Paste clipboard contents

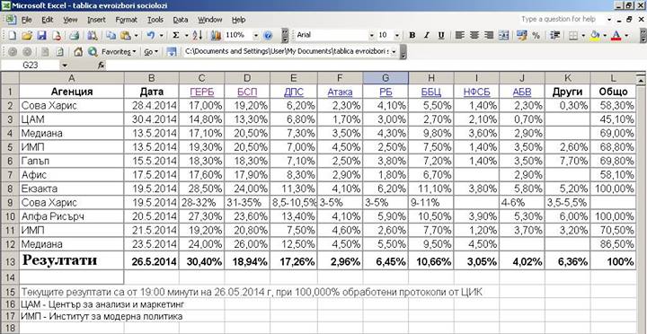click(x=126, y=35)
